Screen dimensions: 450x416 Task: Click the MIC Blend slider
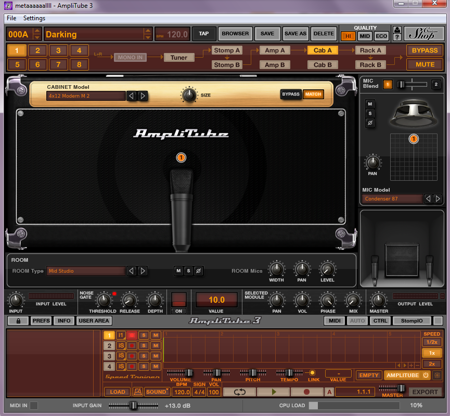(412, 84)
